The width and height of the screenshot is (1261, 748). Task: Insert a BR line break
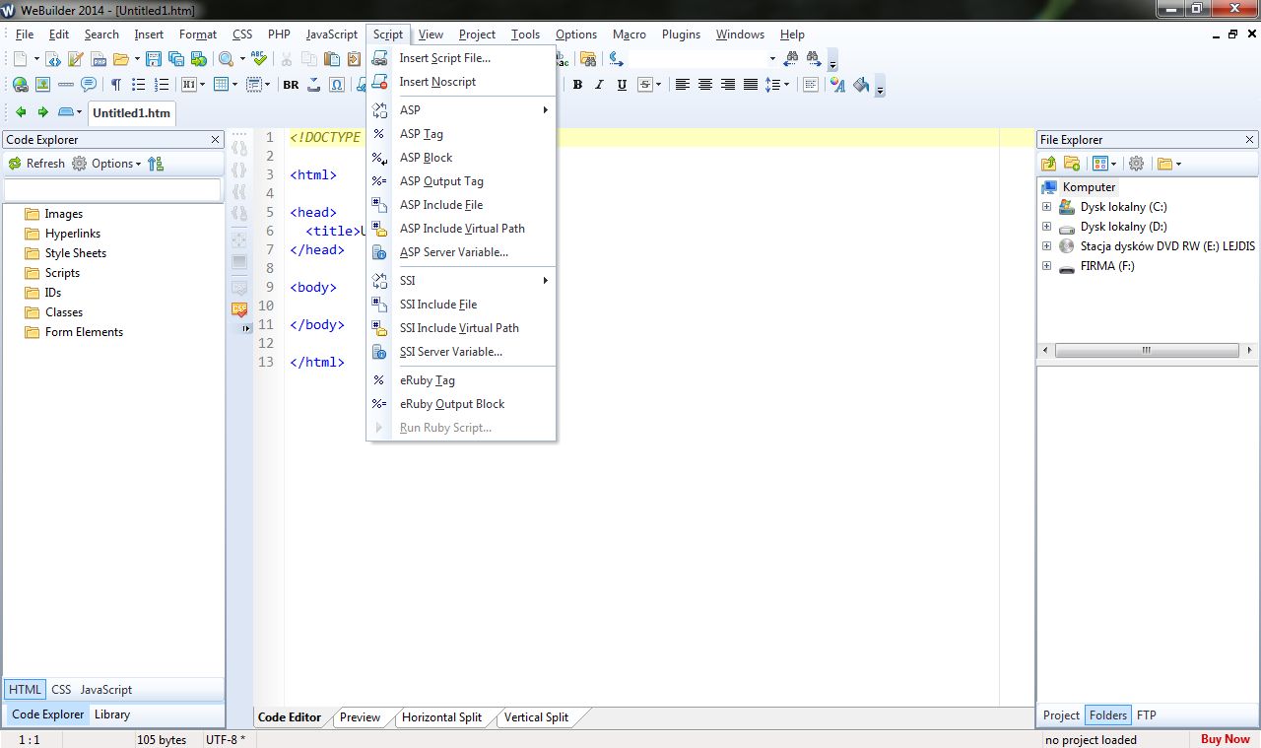291,85
